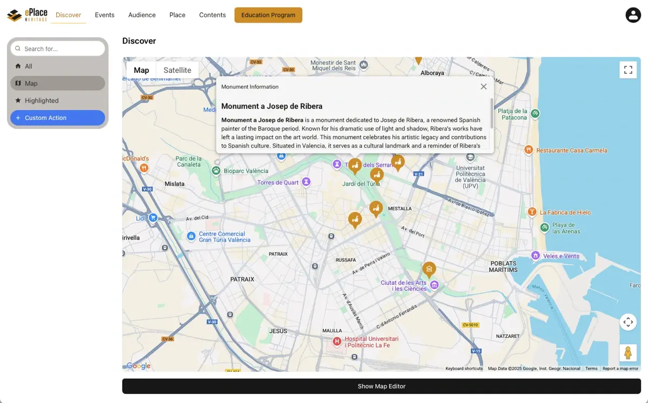
Task: Open the Events tab
Action: click(104, 15)
